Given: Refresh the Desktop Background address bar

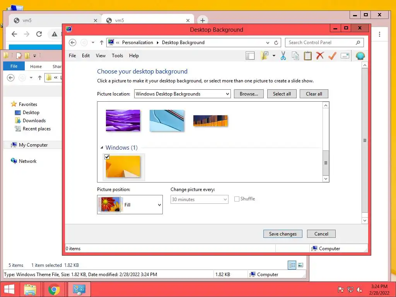Looking at the screenshot, I should pos(276,43).
